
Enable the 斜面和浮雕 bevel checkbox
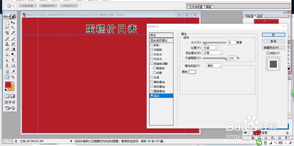pos(152,63)
